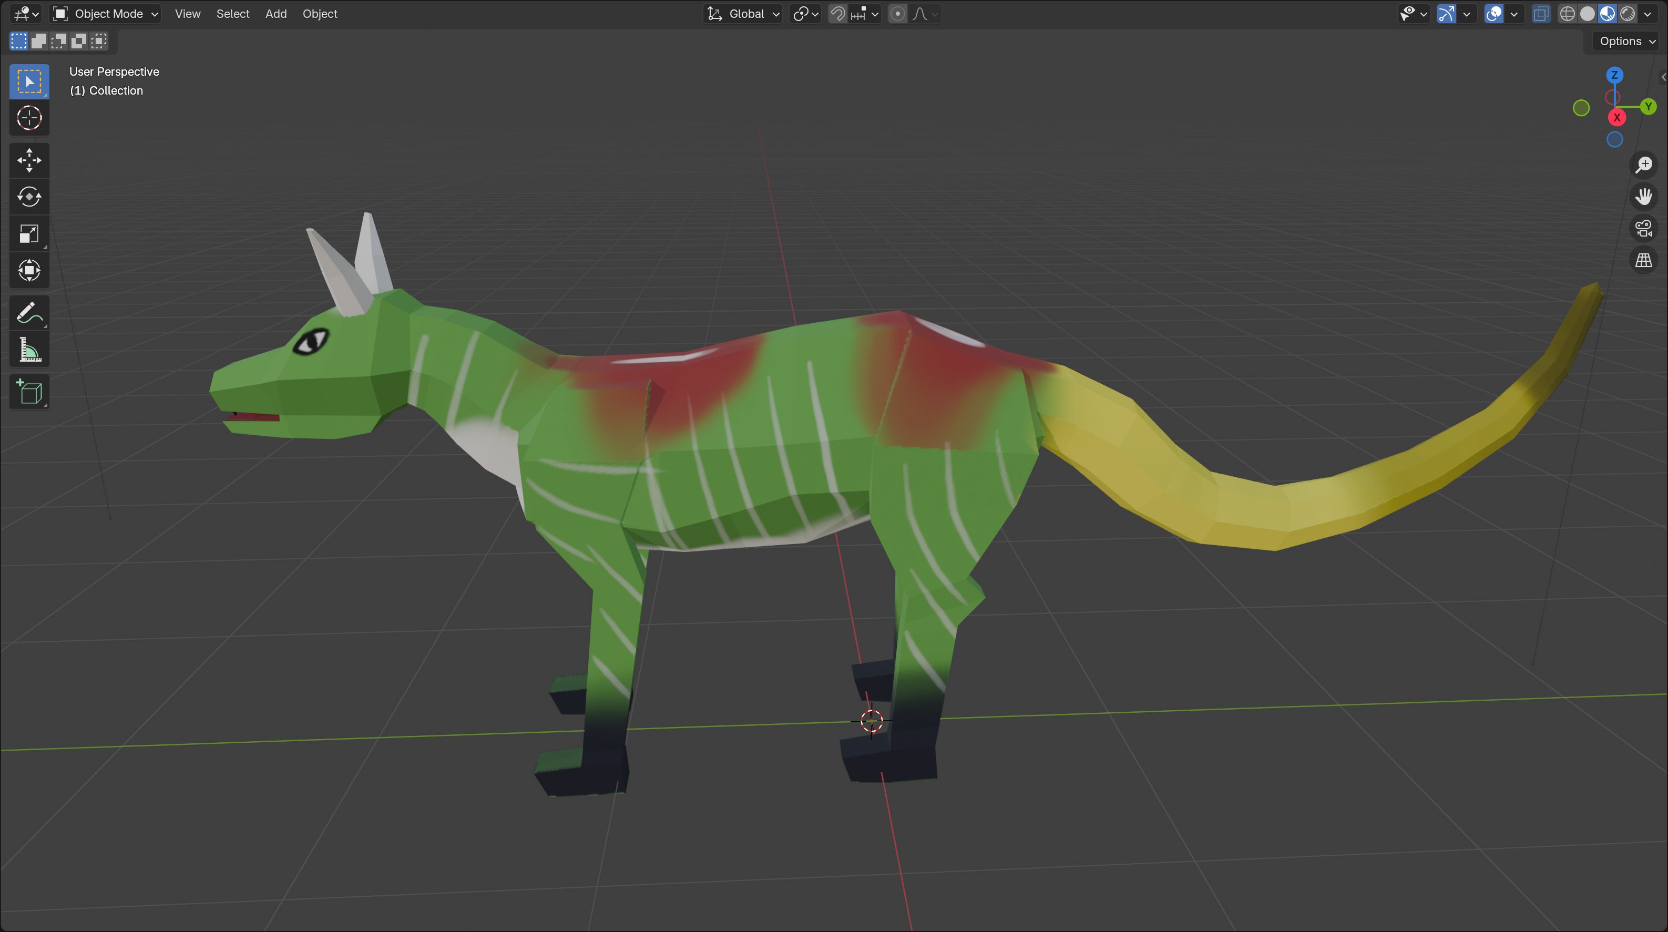Select the Scale tool
1668x932 pixels.
[29, 234]
